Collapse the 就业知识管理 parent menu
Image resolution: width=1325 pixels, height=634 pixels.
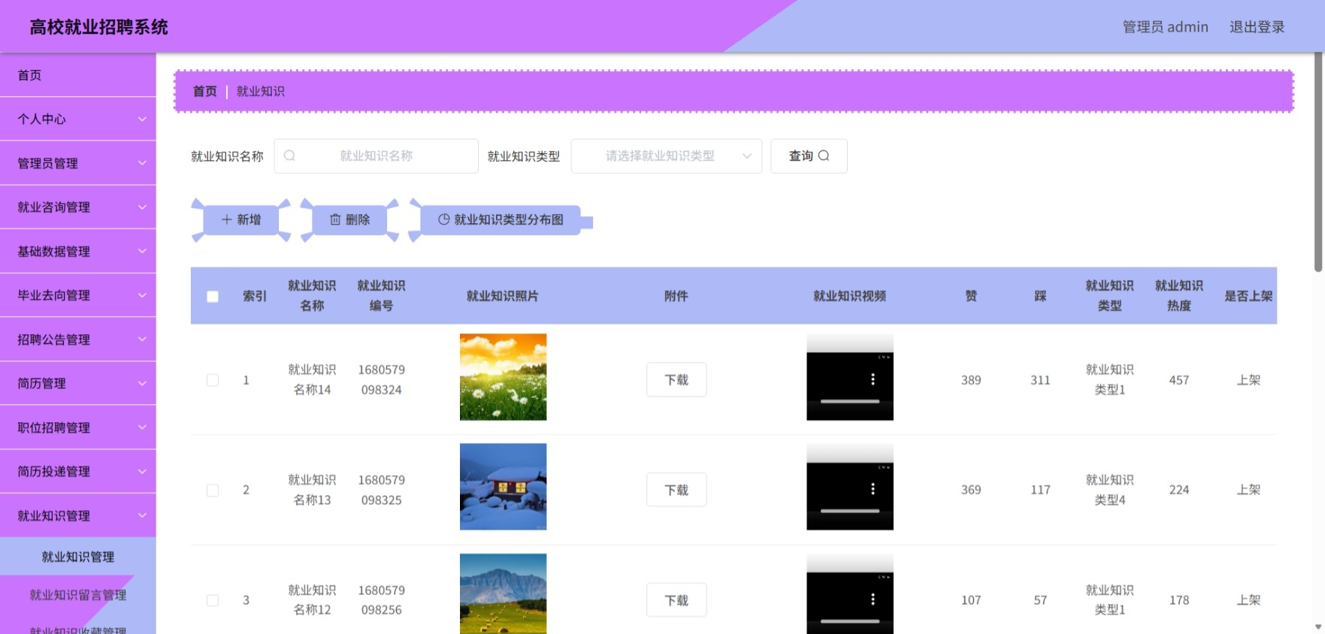coord(78,515)
